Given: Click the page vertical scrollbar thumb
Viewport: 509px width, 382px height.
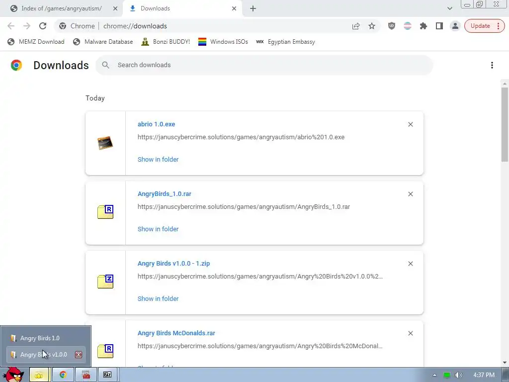Looking at the screenshot, I should 505,124.
